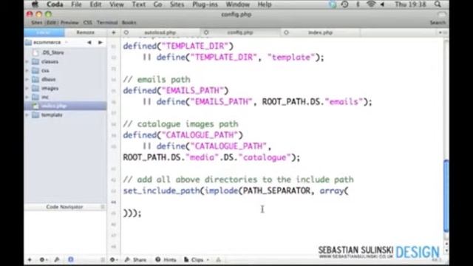Viewport: 473px width, 266px height.
Task: Expand the images folder
Action: pyautogui.click(x=27, y=89)
